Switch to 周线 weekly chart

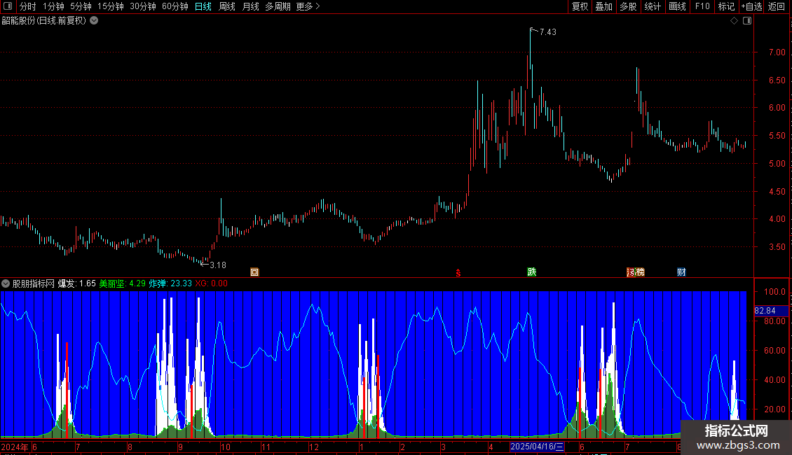(x=227, y=6)
